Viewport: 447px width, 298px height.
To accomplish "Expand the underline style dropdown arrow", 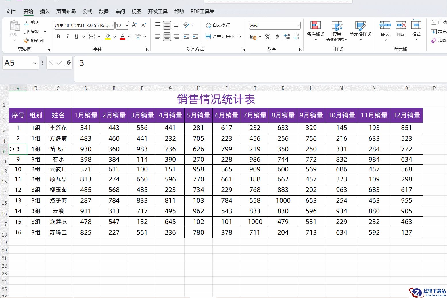I will (83, 37).
